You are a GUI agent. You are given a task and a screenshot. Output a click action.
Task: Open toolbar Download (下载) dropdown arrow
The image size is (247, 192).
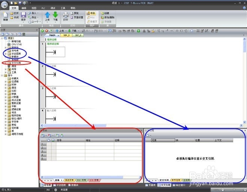[79, 31]
